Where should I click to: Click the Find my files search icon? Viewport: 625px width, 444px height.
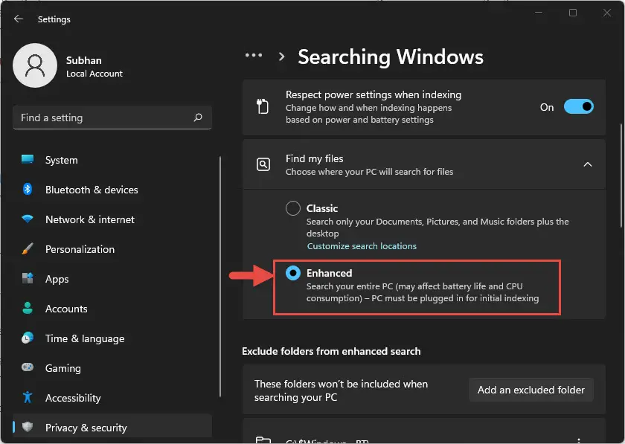coord(263,164)
